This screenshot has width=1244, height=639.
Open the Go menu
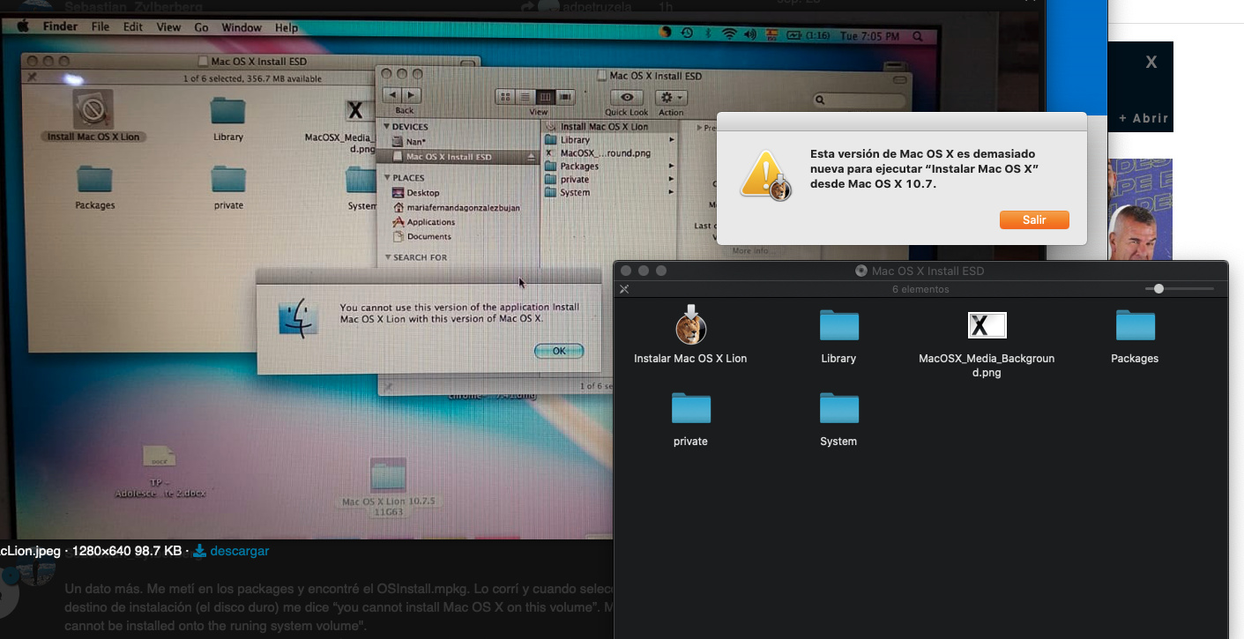coord(202,27)
